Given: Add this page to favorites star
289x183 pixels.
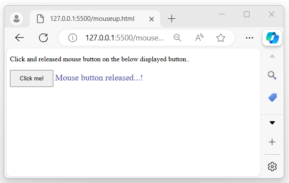Looking at the screenshot, I should point(221,38).
